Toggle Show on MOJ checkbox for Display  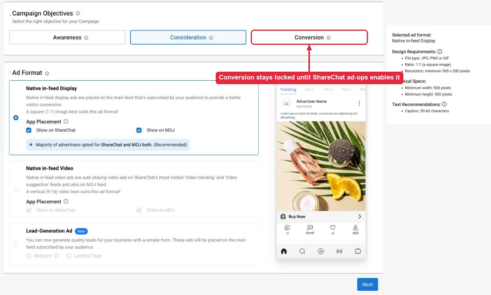pyautogui.click(x=139, y=130)
